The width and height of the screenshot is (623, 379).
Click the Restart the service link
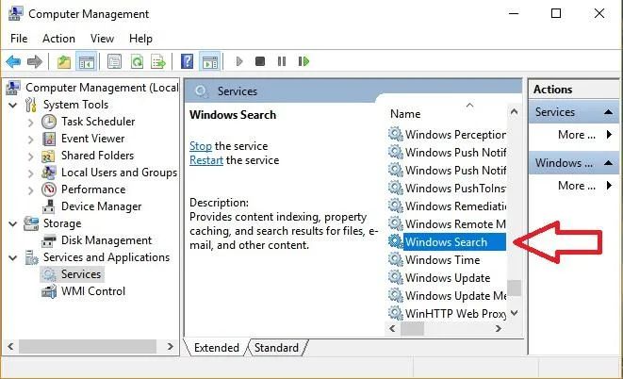(206, 160)
